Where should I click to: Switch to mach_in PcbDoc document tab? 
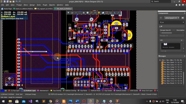[x=23, y=9]
